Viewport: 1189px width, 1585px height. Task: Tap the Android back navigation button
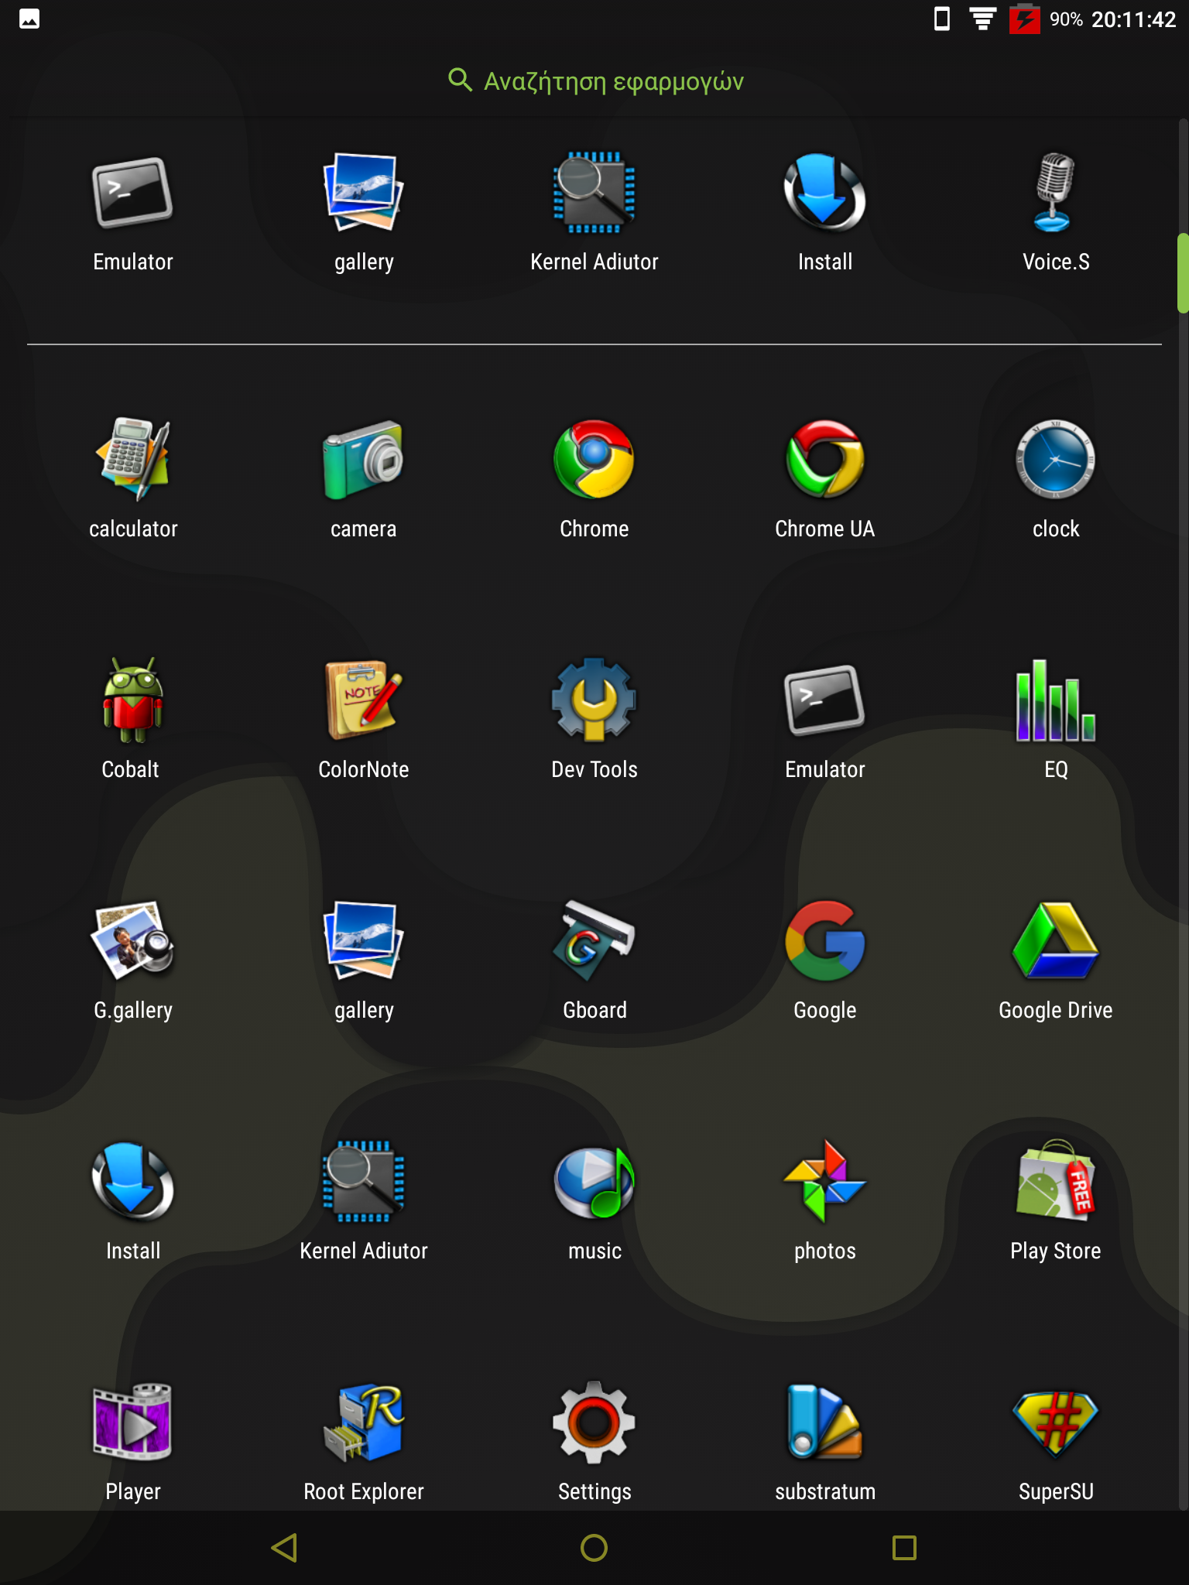click(285, 1548)
